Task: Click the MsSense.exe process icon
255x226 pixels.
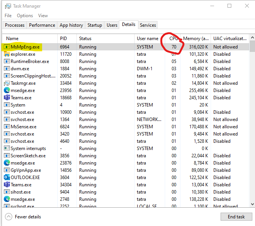Action: coord(6,127)
